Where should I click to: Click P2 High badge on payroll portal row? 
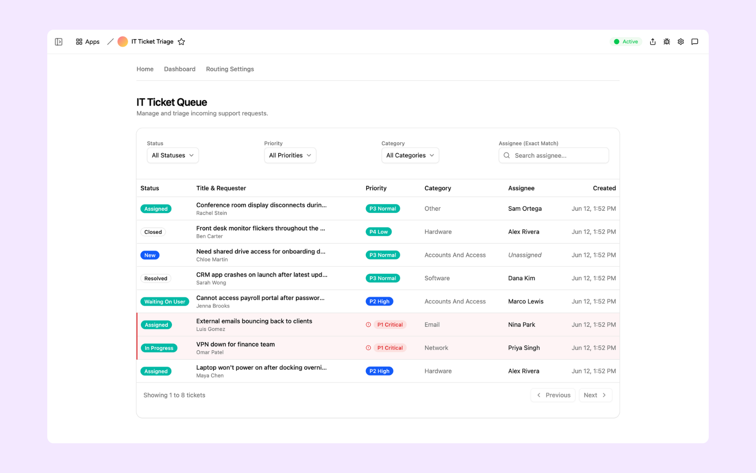379,301
